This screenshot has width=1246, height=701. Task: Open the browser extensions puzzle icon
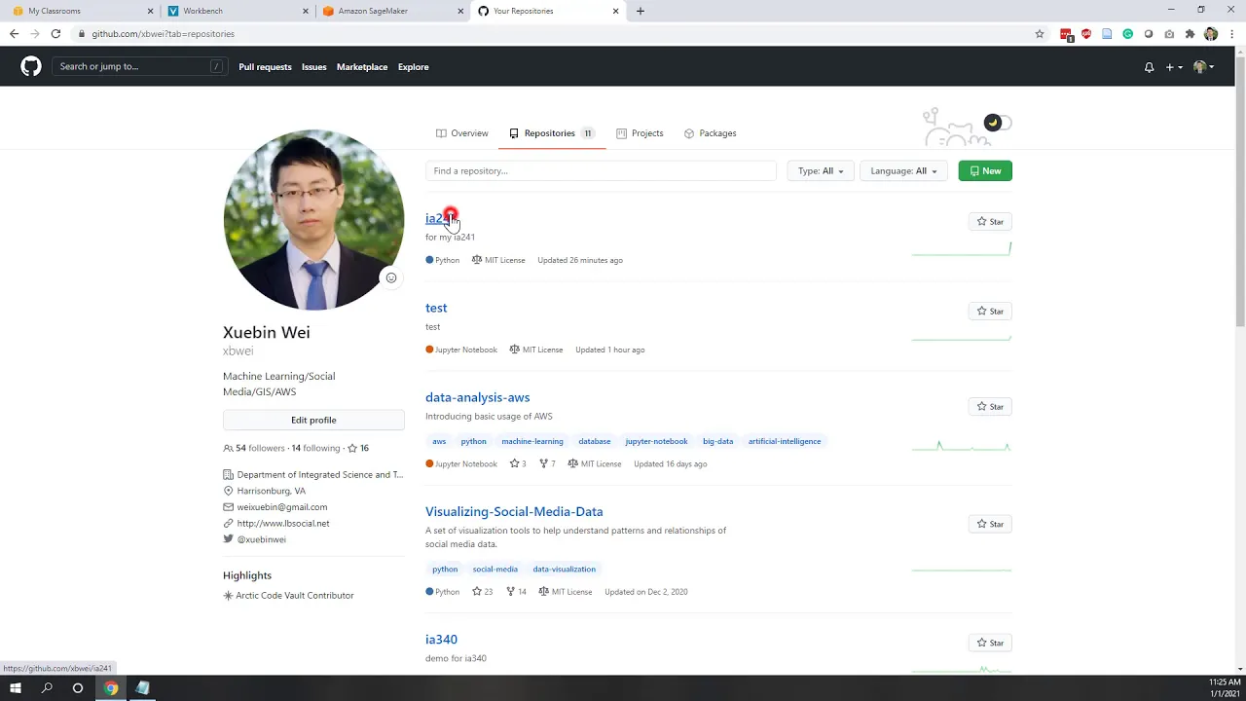tap(1190, 34)
